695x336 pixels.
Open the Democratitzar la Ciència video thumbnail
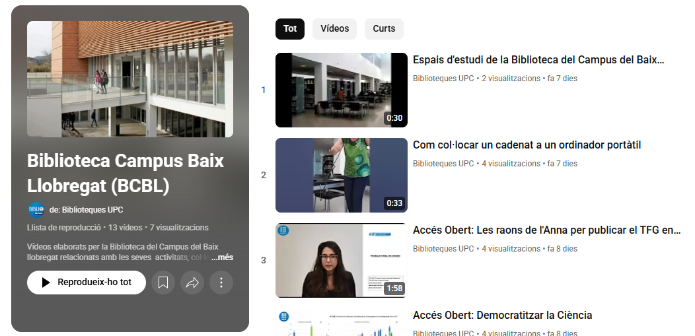[341, 322]
